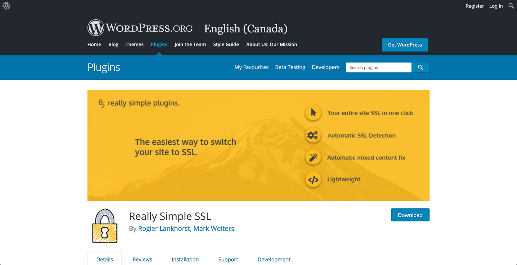The image size is (517, 265).
Task: Open the Themes menu item
Action: click(x=134, y=44)
